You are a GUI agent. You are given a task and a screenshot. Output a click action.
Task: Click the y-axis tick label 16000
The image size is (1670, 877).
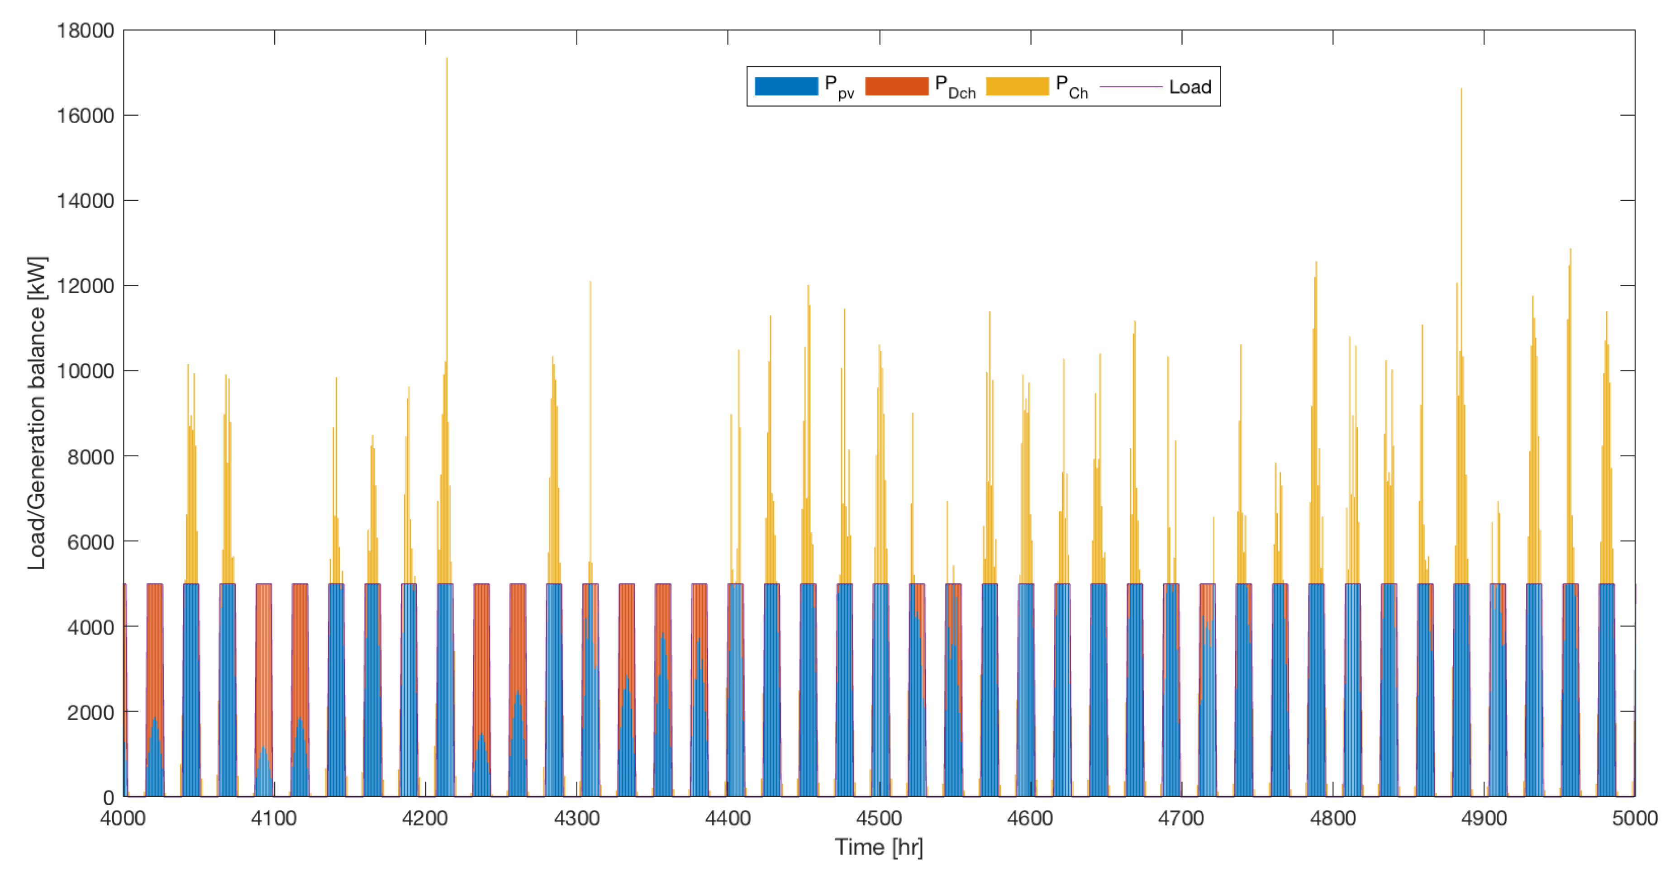pos(86,115)
